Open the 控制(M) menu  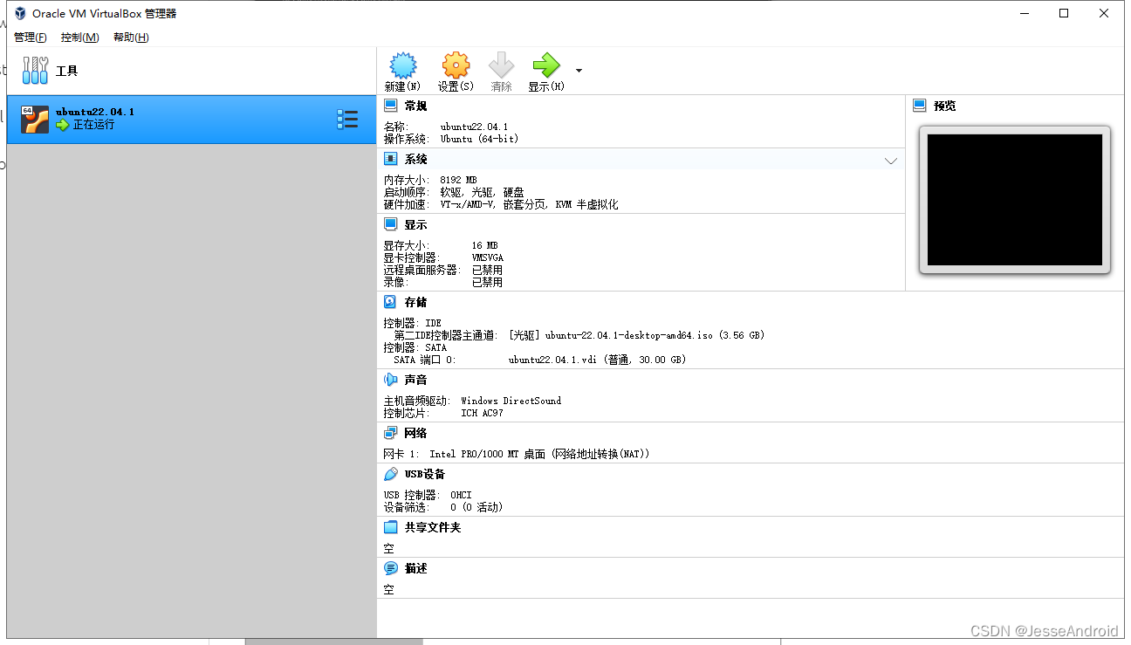pyautogui.click(x=79, y=38)
